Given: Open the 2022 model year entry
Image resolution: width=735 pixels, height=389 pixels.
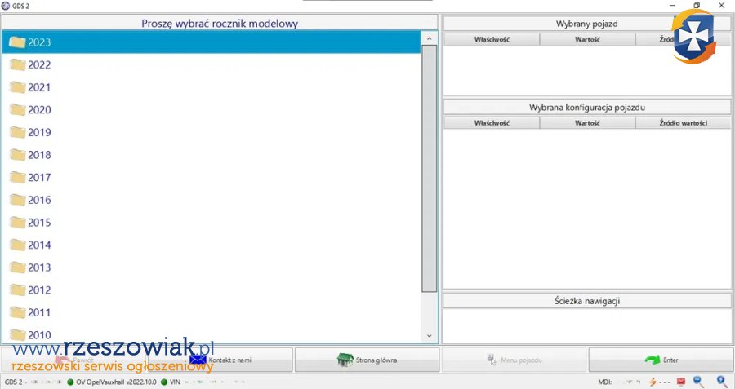Looking at the screenshot, I should pos(39,65).
